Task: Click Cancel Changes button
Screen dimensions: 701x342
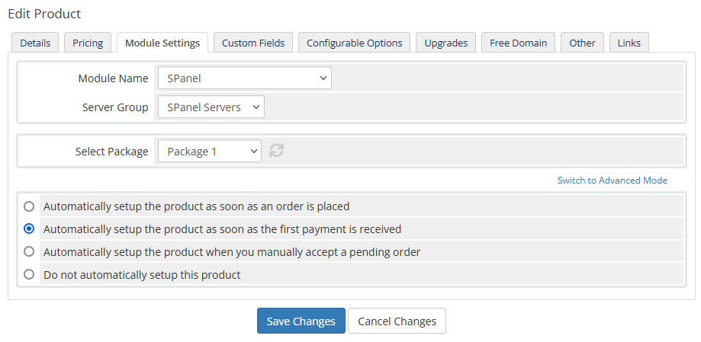Action: click(397, 321)
